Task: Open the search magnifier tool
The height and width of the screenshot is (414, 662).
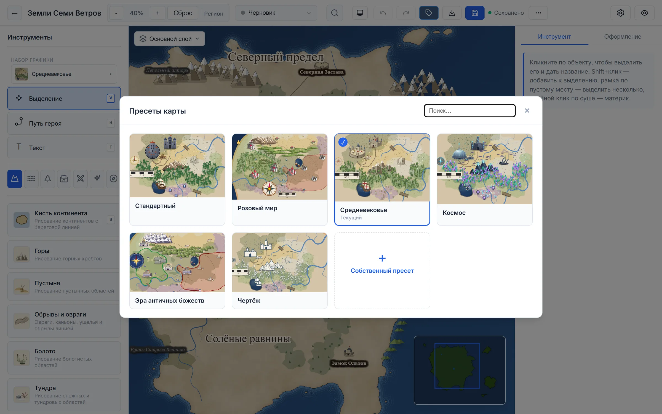Action: (x=335, y=13)
